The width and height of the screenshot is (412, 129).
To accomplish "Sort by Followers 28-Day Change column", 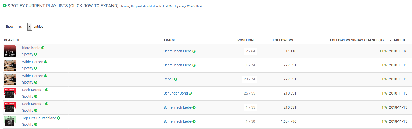I will pyautogui.click(x=357, y=40).
